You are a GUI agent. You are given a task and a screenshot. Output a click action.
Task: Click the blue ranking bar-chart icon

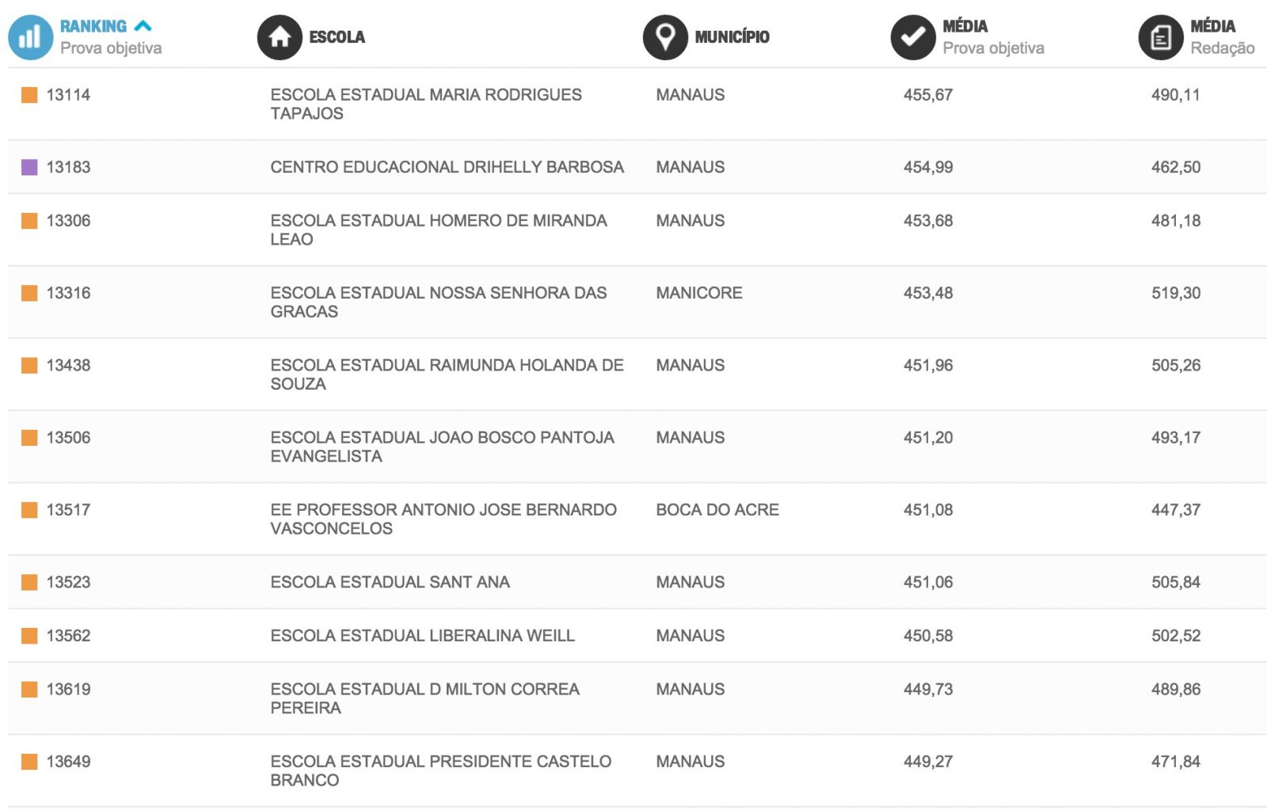(x=30, y=37)
